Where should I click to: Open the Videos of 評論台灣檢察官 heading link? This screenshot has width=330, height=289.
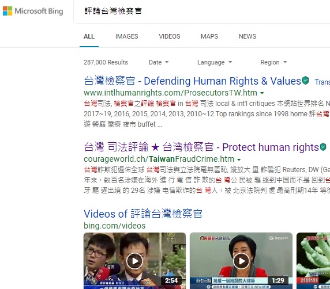click(x=143, y=214)
